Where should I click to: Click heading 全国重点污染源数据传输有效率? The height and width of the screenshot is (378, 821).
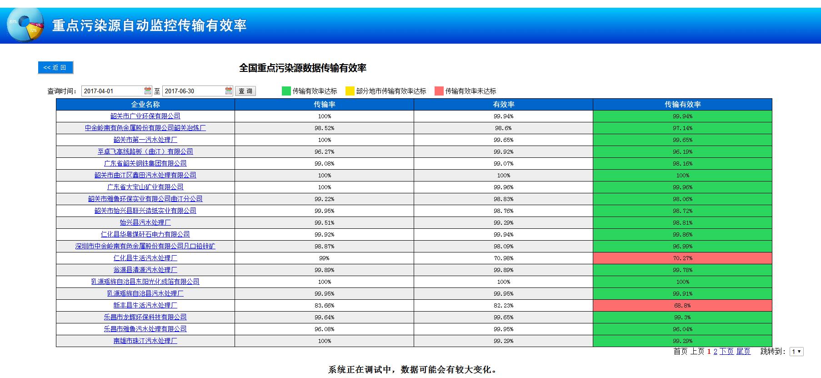[x=303, y=68]
